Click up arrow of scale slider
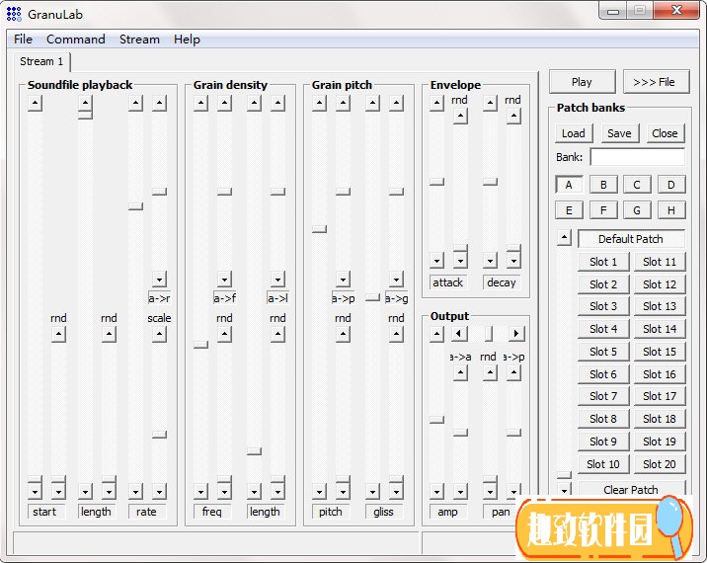Screen dimensions: 707x563 tap(159, 335)
